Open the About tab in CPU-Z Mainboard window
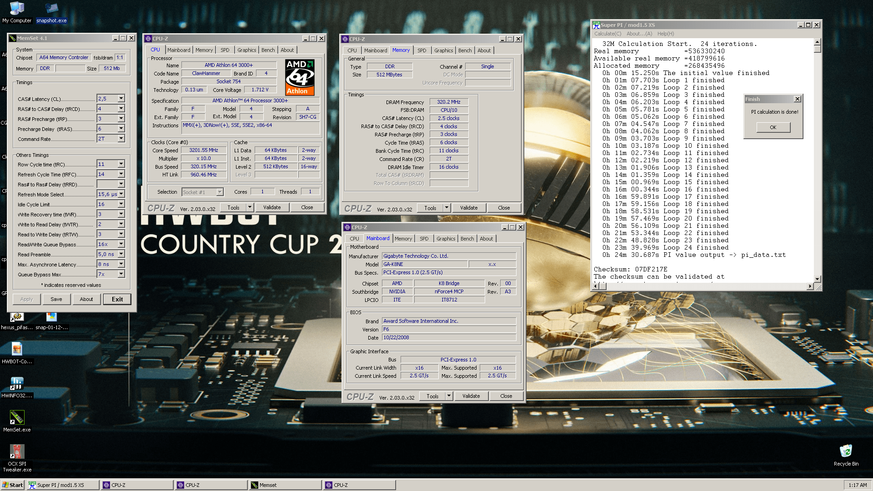The width and height of the screenshot is (873, 491). click(487, 239)
